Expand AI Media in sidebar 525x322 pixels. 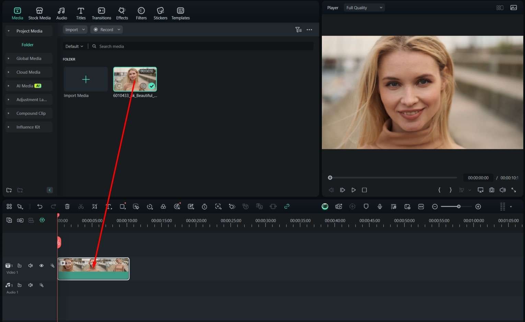click(x=9, y=86)
